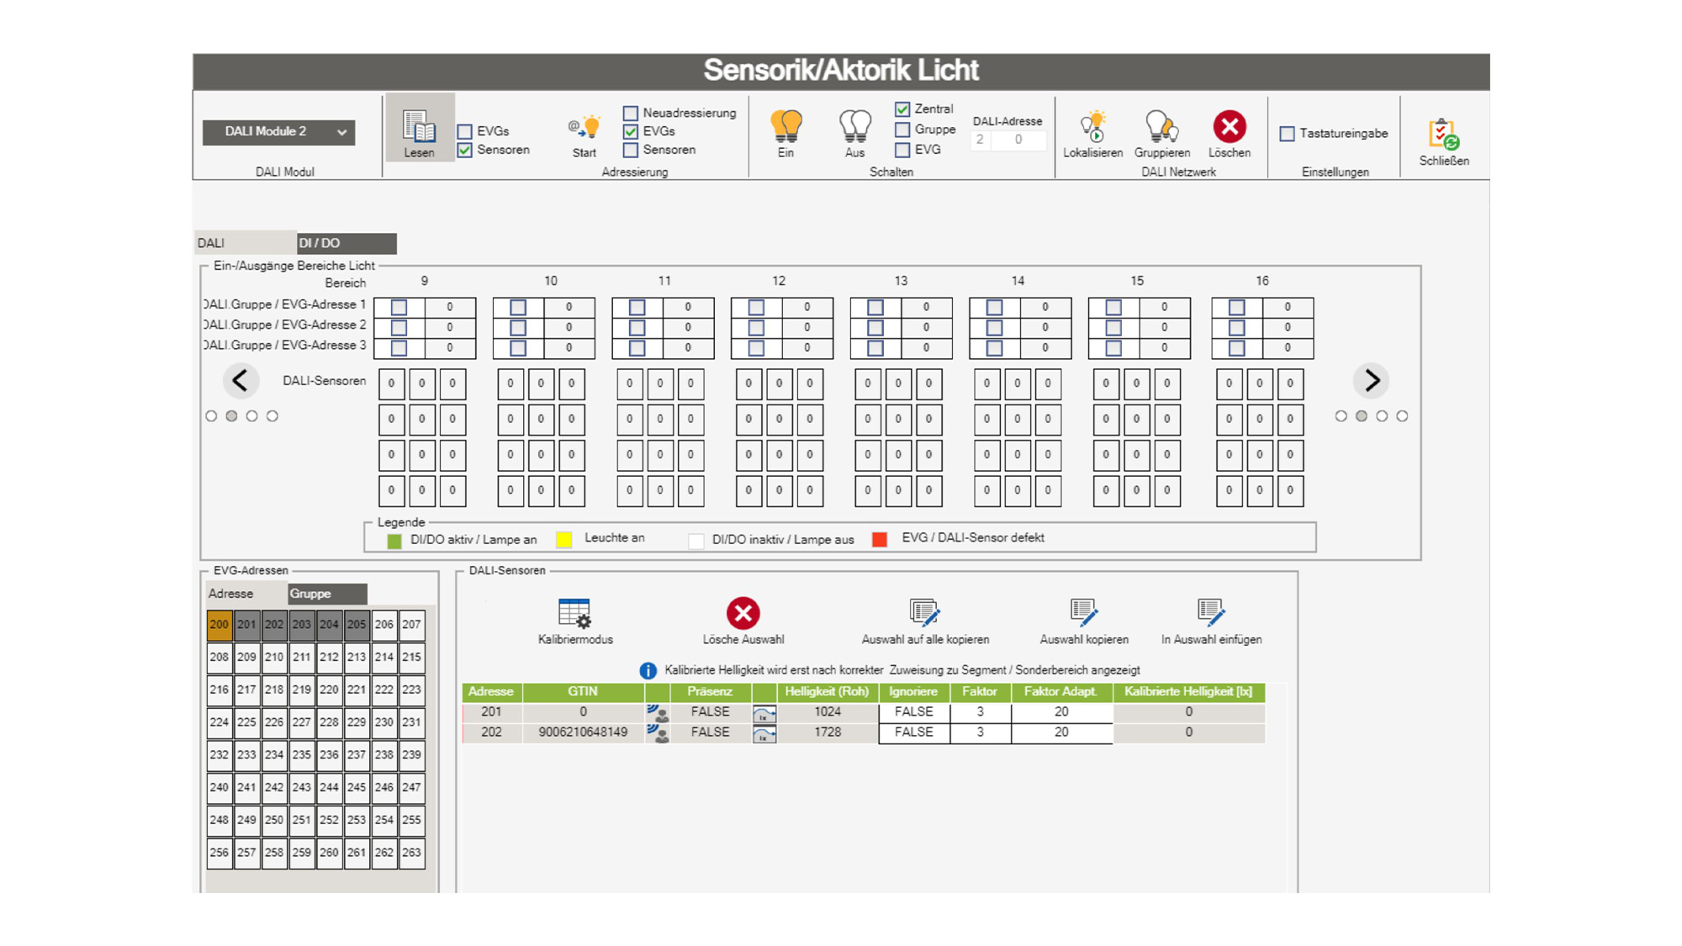Click the Schließen icon
1682x946 pixels.
point(1444,135)
